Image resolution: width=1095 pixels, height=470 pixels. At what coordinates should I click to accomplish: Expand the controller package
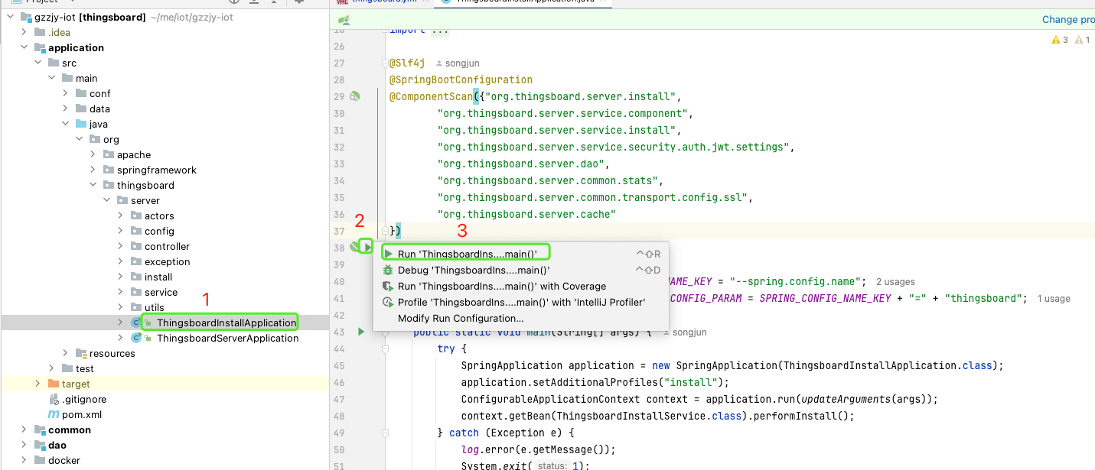pos(121,246)
